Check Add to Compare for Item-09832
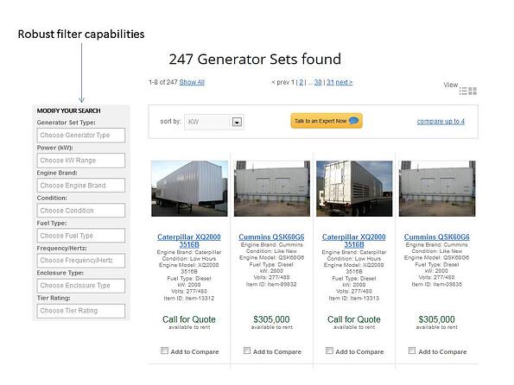 (x=247, y=350)
